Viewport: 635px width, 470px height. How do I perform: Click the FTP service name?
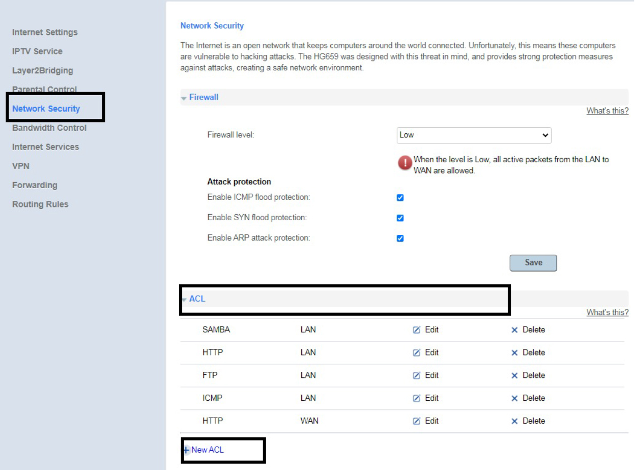pos(210,376)
